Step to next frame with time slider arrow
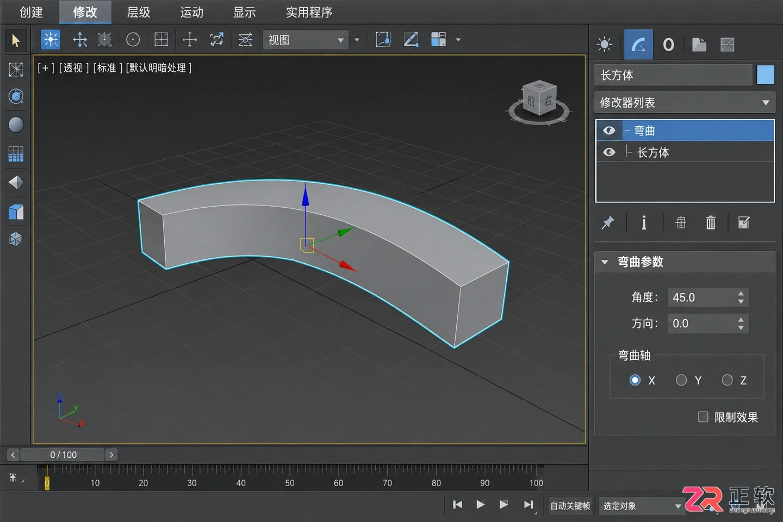The height and width of the screenshot is (522, 783). coord(111,455)
